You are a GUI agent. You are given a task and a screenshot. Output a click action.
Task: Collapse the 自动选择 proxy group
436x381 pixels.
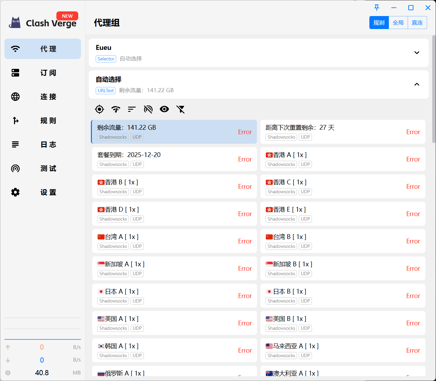tap(417, 84)
